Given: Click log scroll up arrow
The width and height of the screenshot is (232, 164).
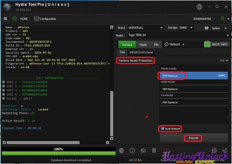Looking at the screenshot, I should [x=112, y=27].
